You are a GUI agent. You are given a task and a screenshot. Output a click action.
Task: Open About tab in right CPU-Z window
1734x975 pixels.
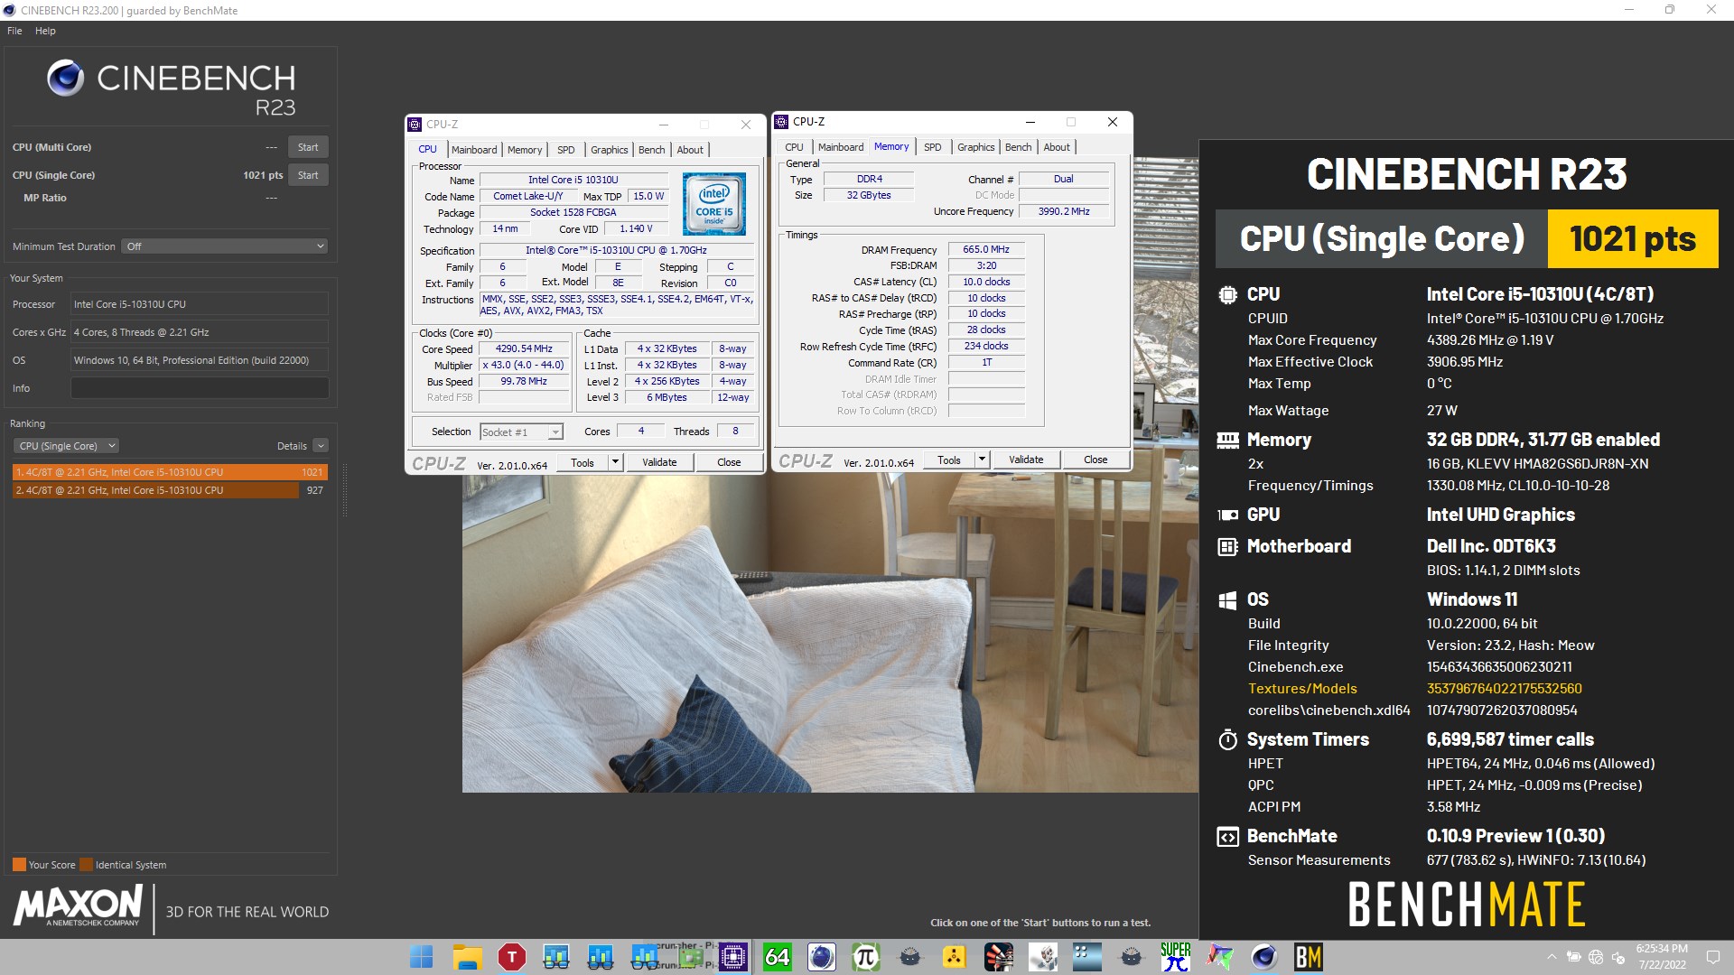point(1057,147)
